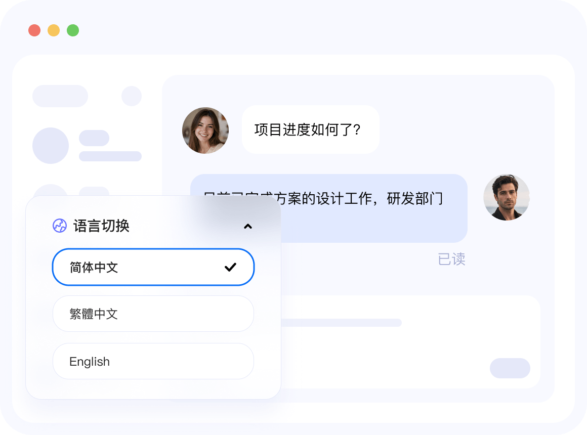Click the small round button atop the sidebar
This screenshot has height=435, width=587.
[132, 96]
